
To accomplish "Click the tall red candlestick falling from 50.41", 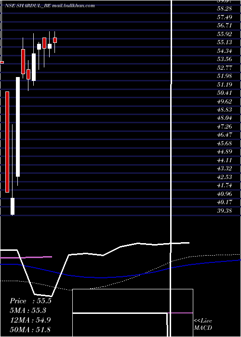I will pyautogui.click(x=7, y=142).
